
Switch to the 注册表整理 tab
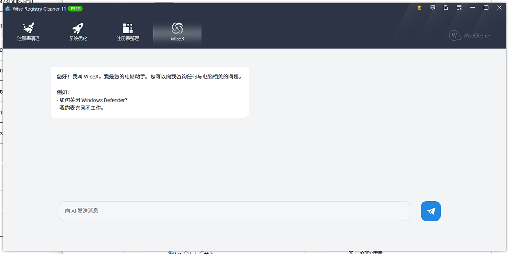tap(128, 32)
